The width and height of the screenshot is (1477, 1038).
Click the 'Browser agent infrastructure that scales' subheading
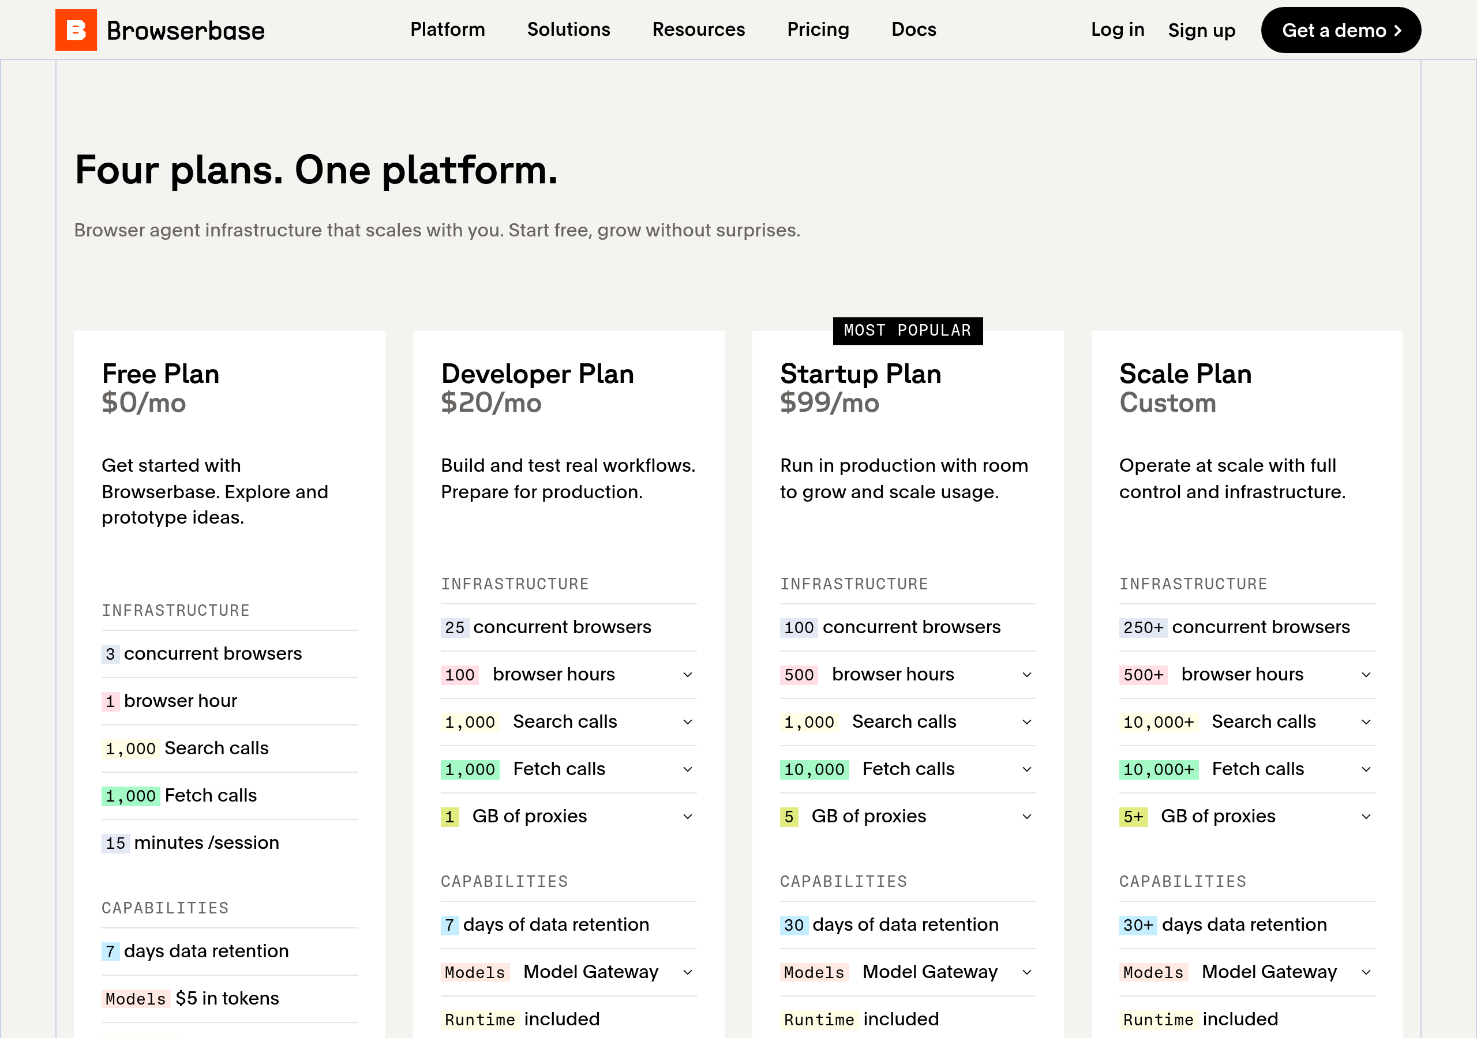[x=437, y=230]
